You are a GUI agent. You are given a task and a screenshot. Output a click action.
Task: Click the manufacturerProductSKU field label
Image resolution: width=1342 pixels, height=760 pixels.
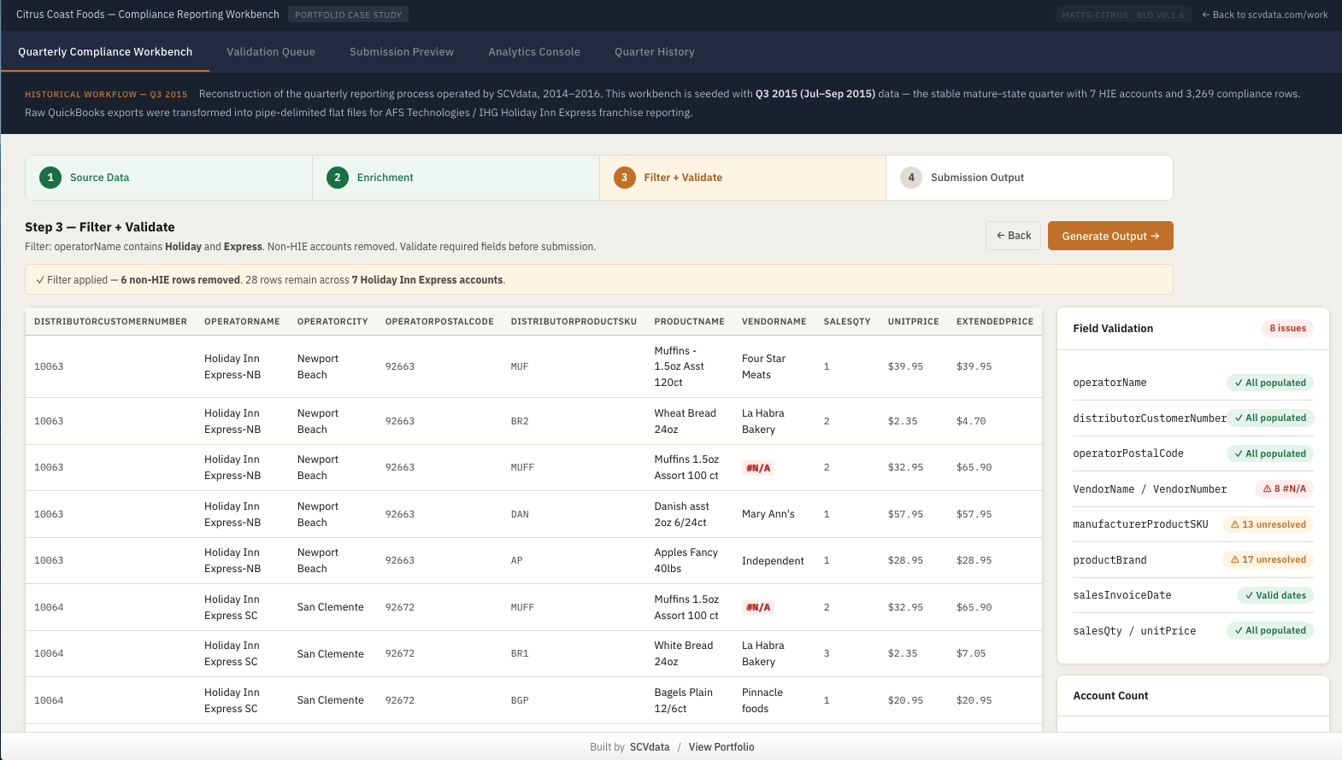(x=1140, y=524)
